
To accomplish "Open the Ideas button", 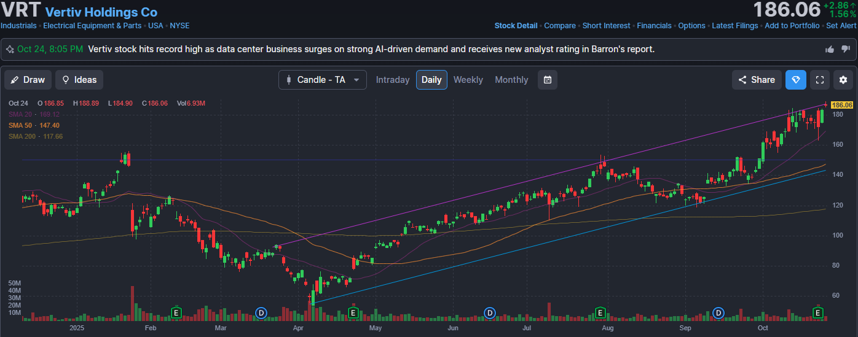I will coord(79,80).
